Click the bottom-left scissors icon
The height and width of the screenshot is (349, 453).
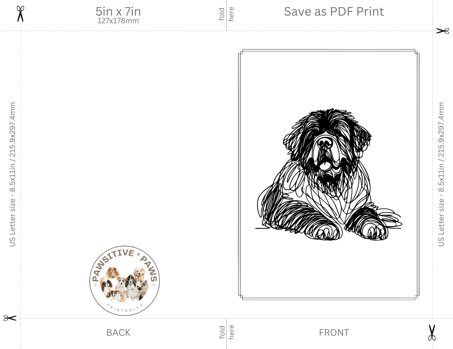(x=10, y=318)
